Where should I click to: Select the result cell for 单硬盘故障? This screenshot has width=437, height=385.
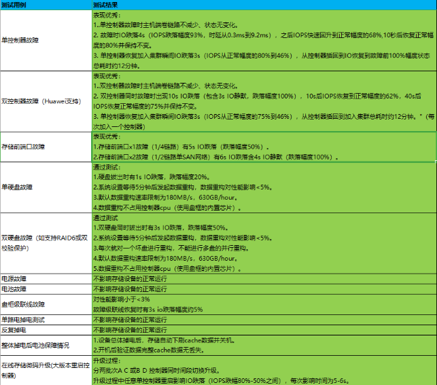(264, 187)
